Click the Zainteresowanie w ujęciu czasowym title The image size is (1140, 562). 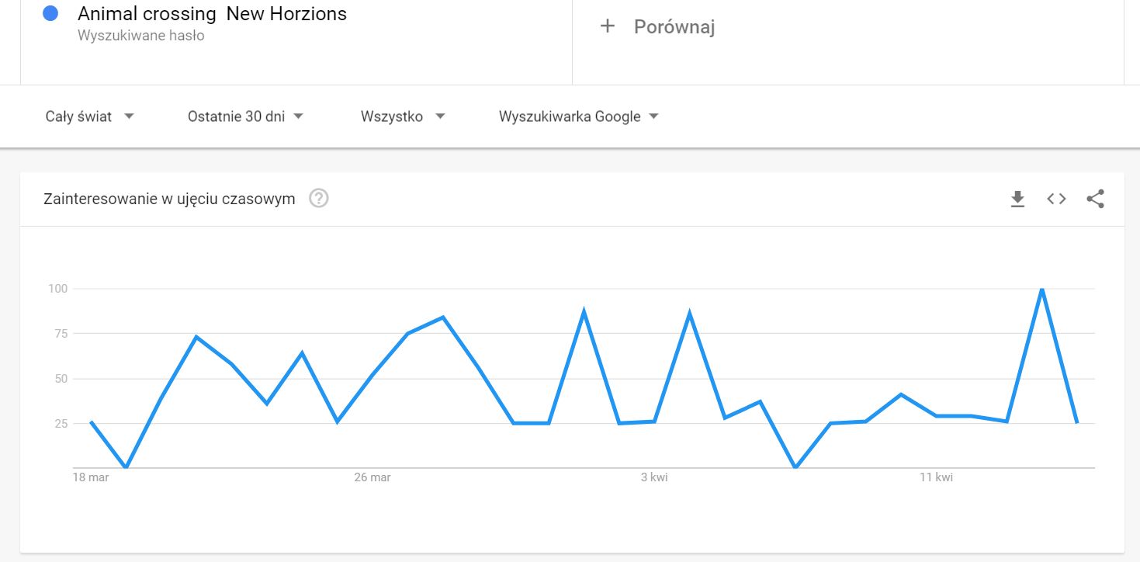click(x=169, y=199)
